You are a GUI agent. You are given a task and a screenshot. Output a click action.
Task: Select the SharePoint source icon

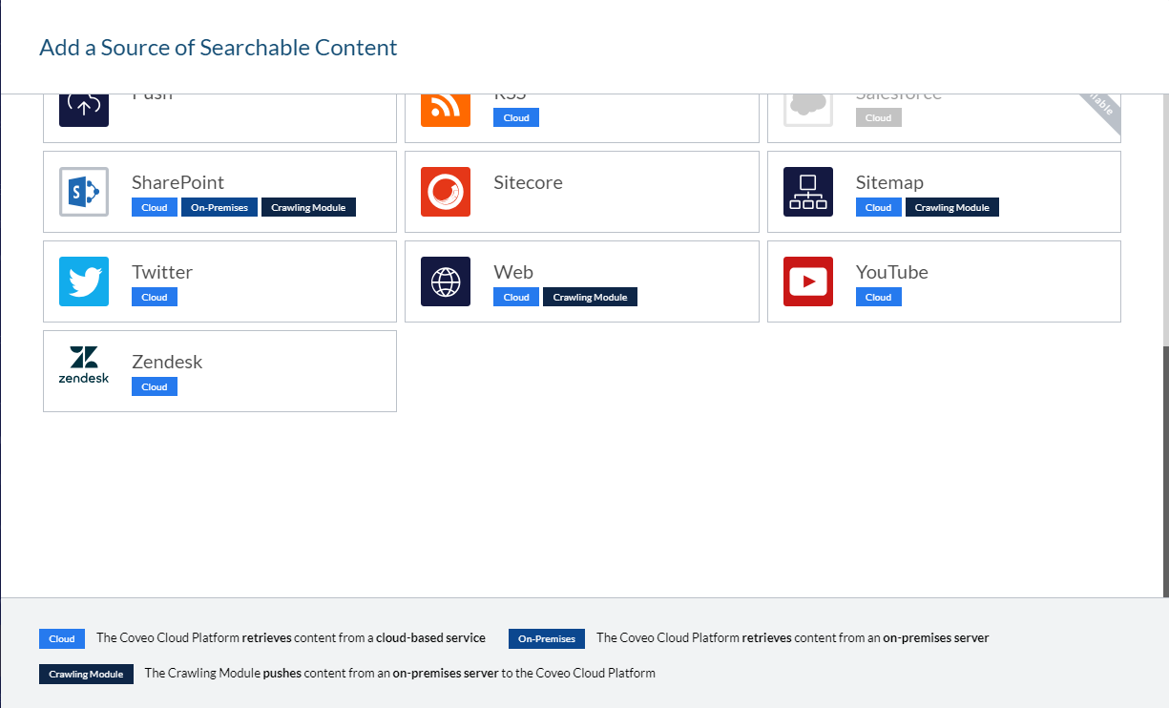(x=84, y=192)
